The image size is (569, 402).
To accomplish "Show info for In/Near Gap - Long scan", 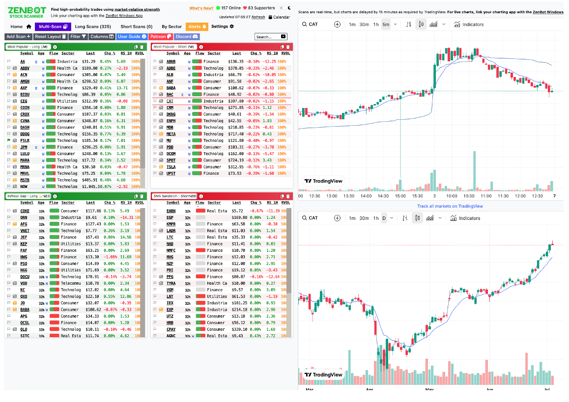I will point(55,196).
